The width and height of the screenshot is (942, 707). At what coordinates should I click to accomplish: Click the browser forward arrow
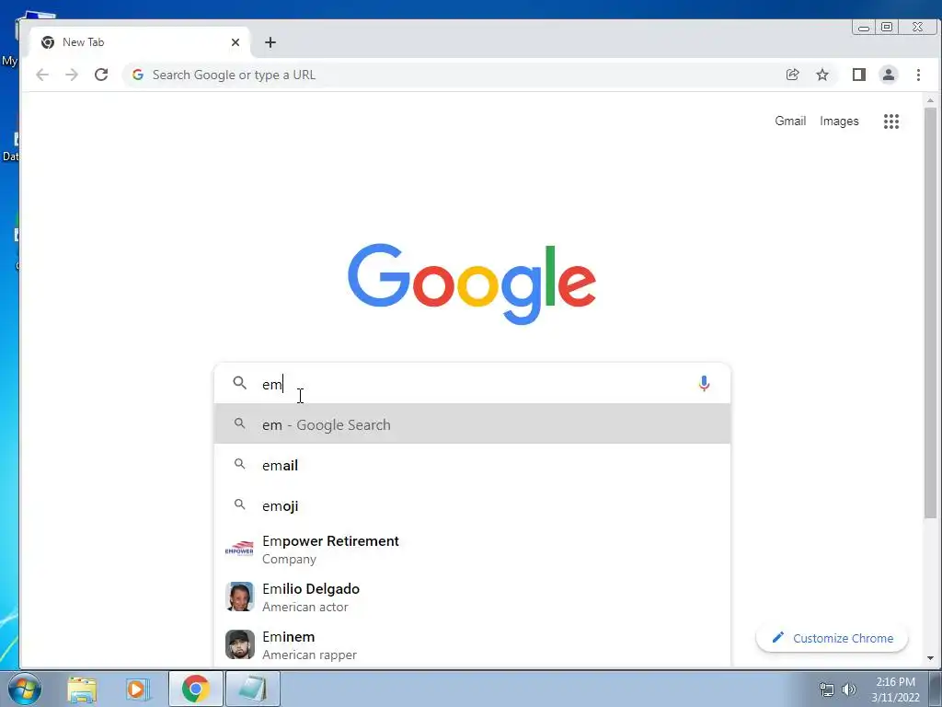coord(72,75)
